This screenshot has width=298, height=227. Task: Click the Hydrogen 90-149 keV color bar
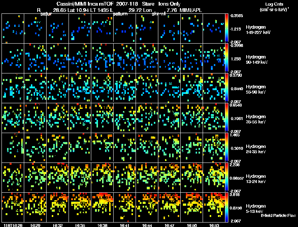coord(226,58)
